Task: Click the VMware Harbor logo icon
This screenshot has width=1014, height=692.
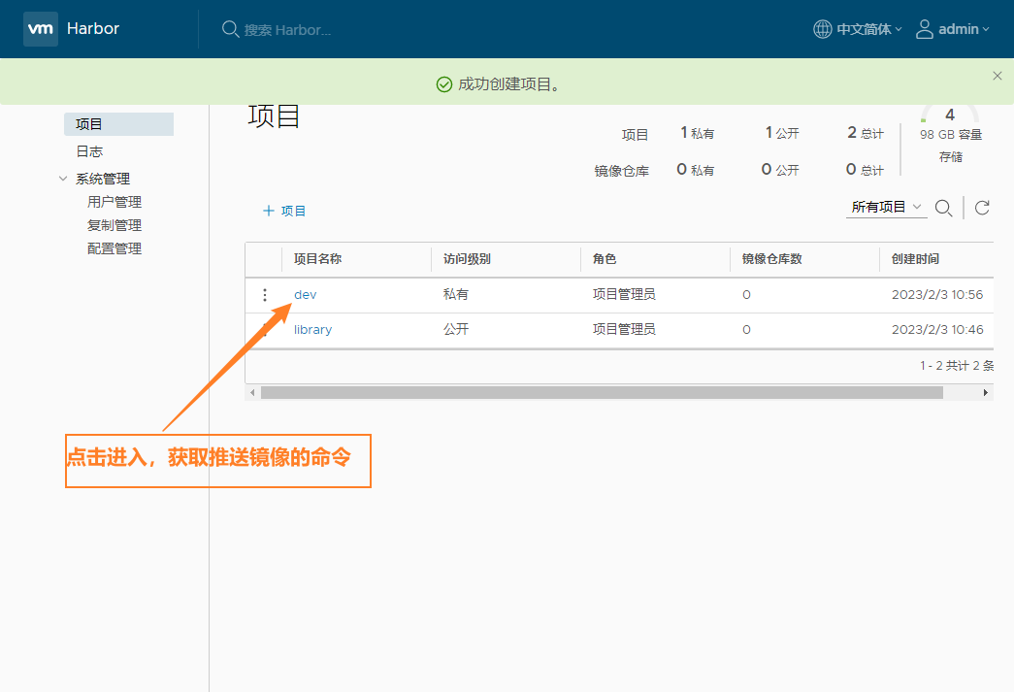Action: point(41,29)
